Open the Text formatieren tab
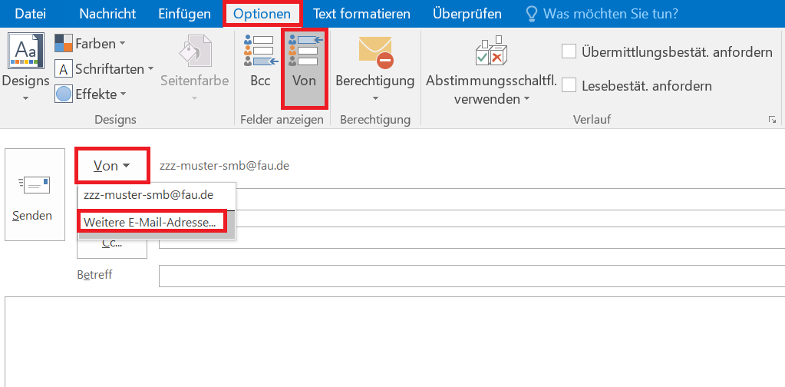This screenshot has width=785, height=387. pos(361,14)
